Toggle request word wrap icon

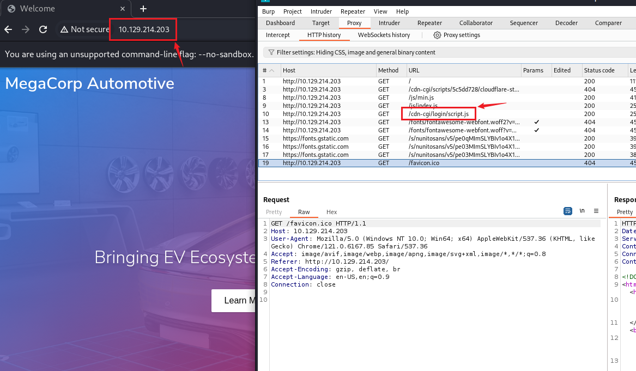[x=568, y=211]
